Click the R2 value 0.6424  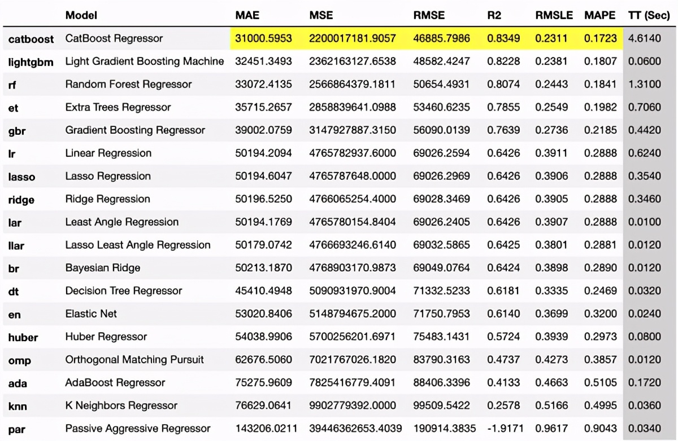[x=503, y=268]
